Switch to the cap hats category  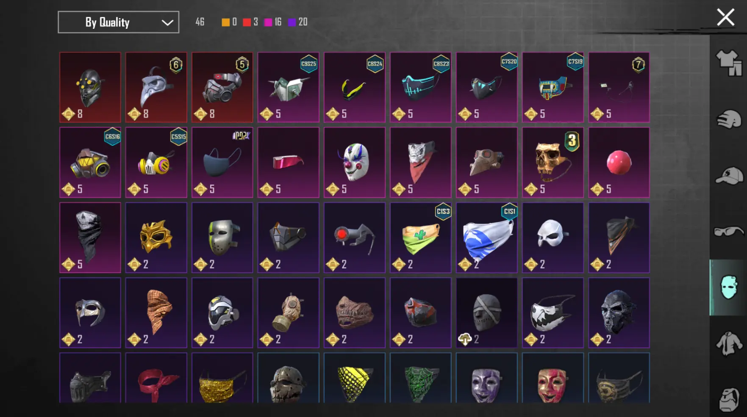tap(729, 175)
